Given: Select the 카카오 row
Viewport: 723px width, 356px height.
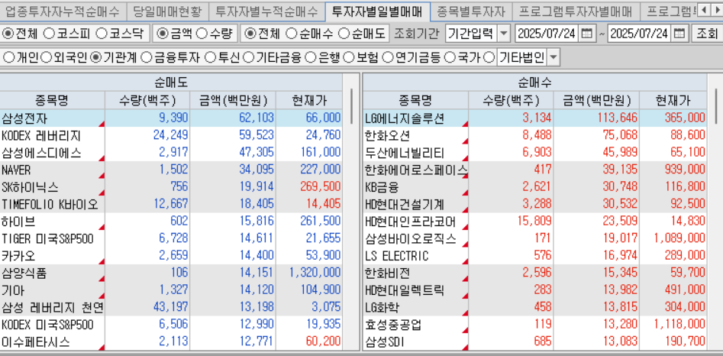Looking at the screenshot, I should pyautogui.click(x=171, y=255).
